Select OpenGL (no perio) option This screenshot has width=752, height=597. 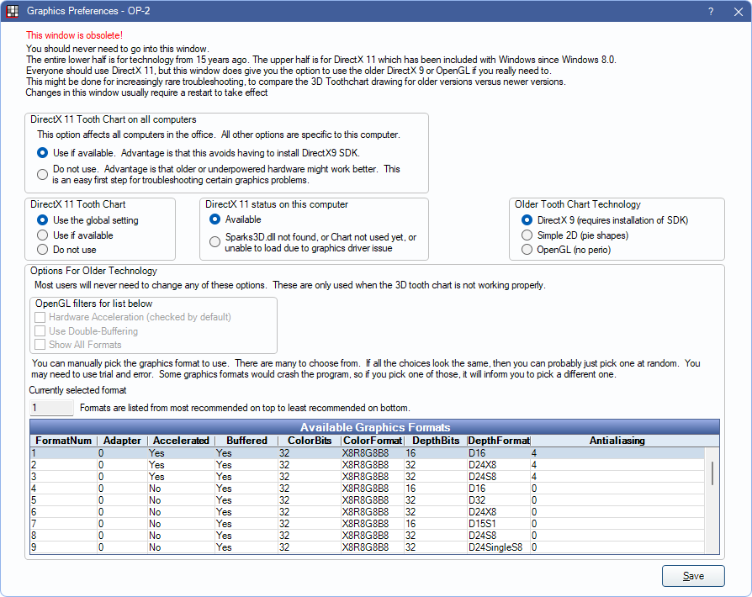click(x=527, y=250)
